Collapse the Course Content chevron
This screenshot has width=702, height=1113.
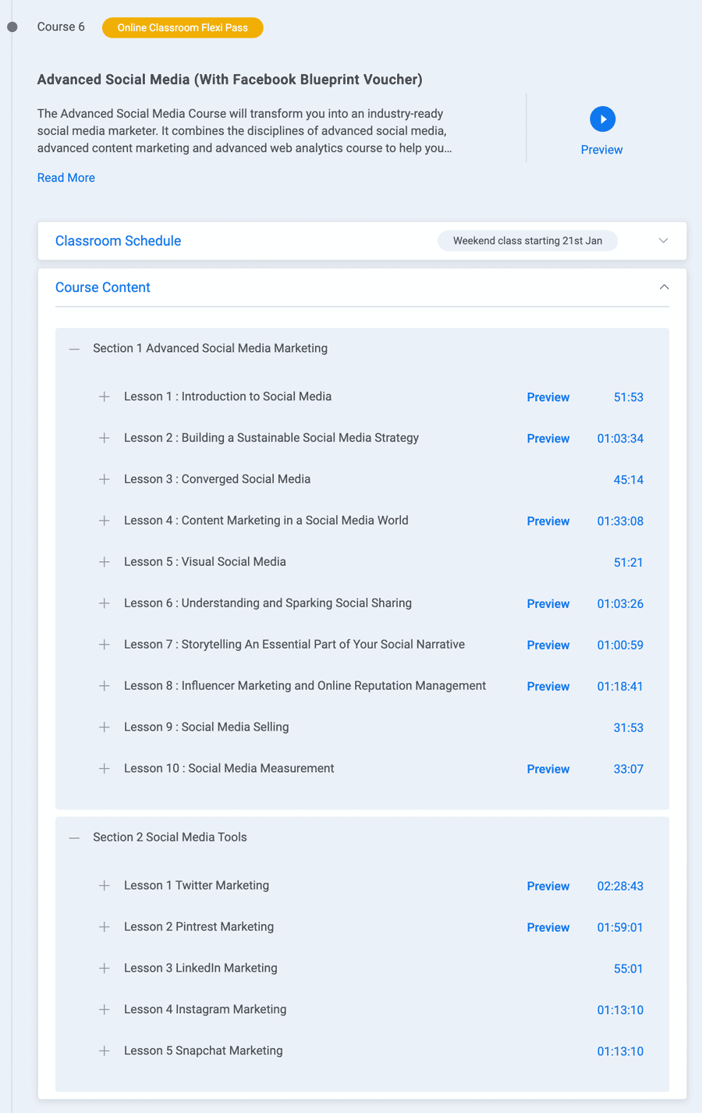click(664, 287)
